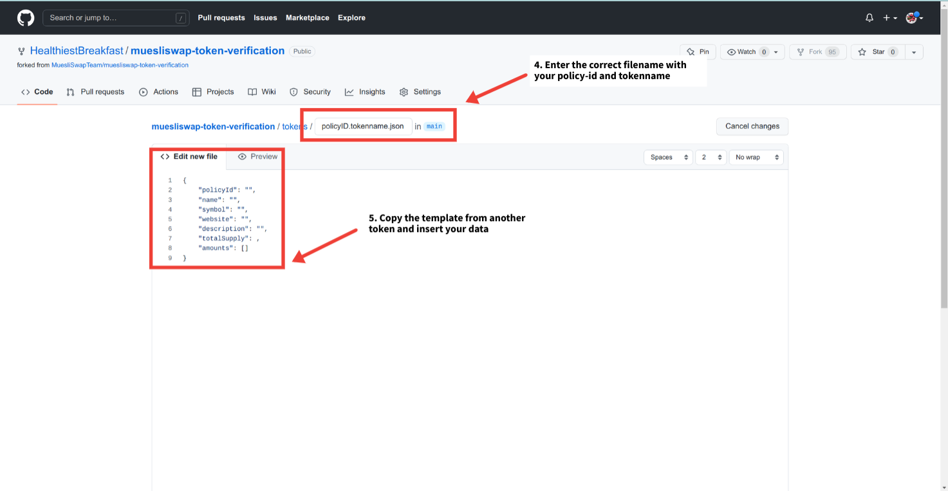Expand the Star lists dropdown arrow
The height and width of the screenshot is (491, 948).
pyautogui.click(x=914, y=52)
